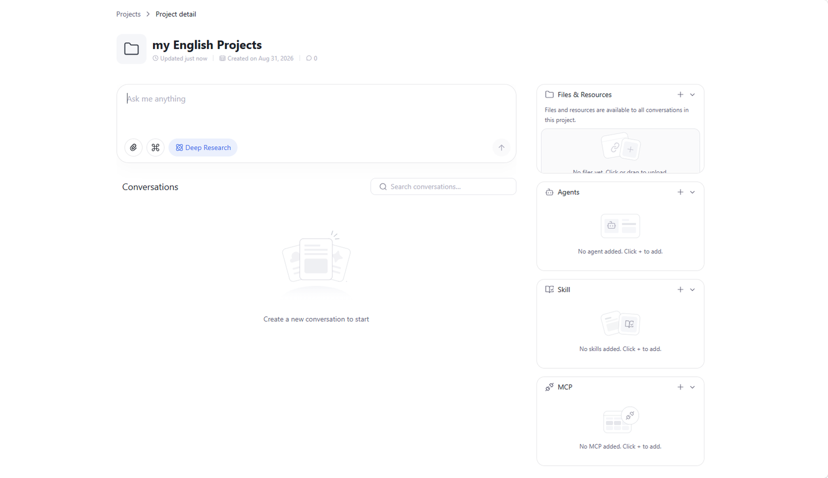
Task: Click the attach file paperclip icon
Action: tap(133, 148)
